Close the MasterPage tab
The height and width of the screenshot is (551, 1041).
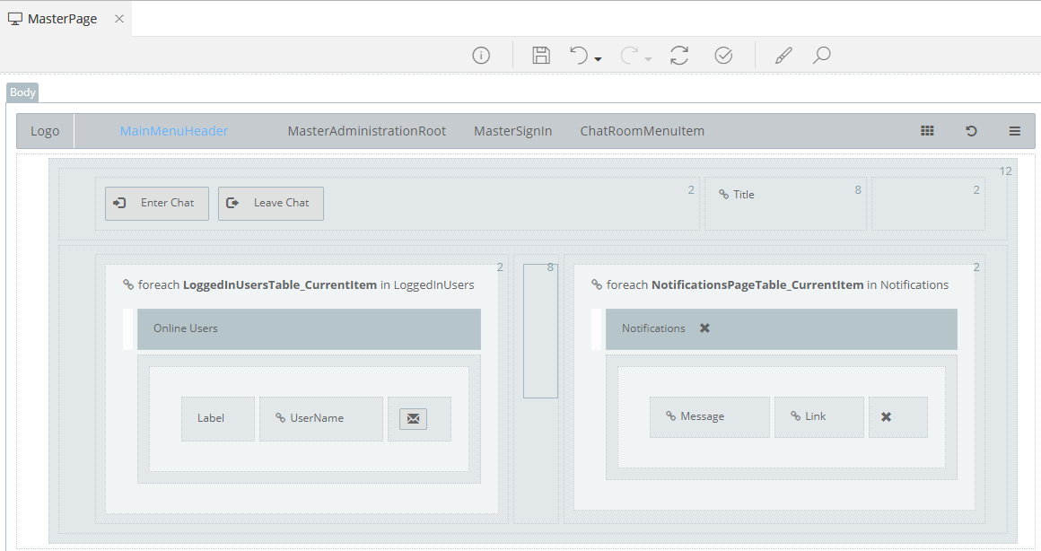point(119,19)
